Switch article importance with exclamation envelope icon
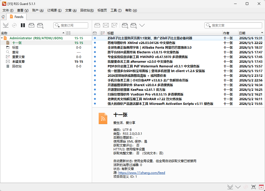 (x=114, y=26)
